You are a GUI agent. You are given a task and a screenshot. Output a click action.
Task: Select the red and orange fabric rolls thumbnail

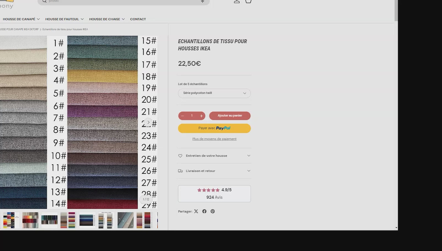(30, 220)
